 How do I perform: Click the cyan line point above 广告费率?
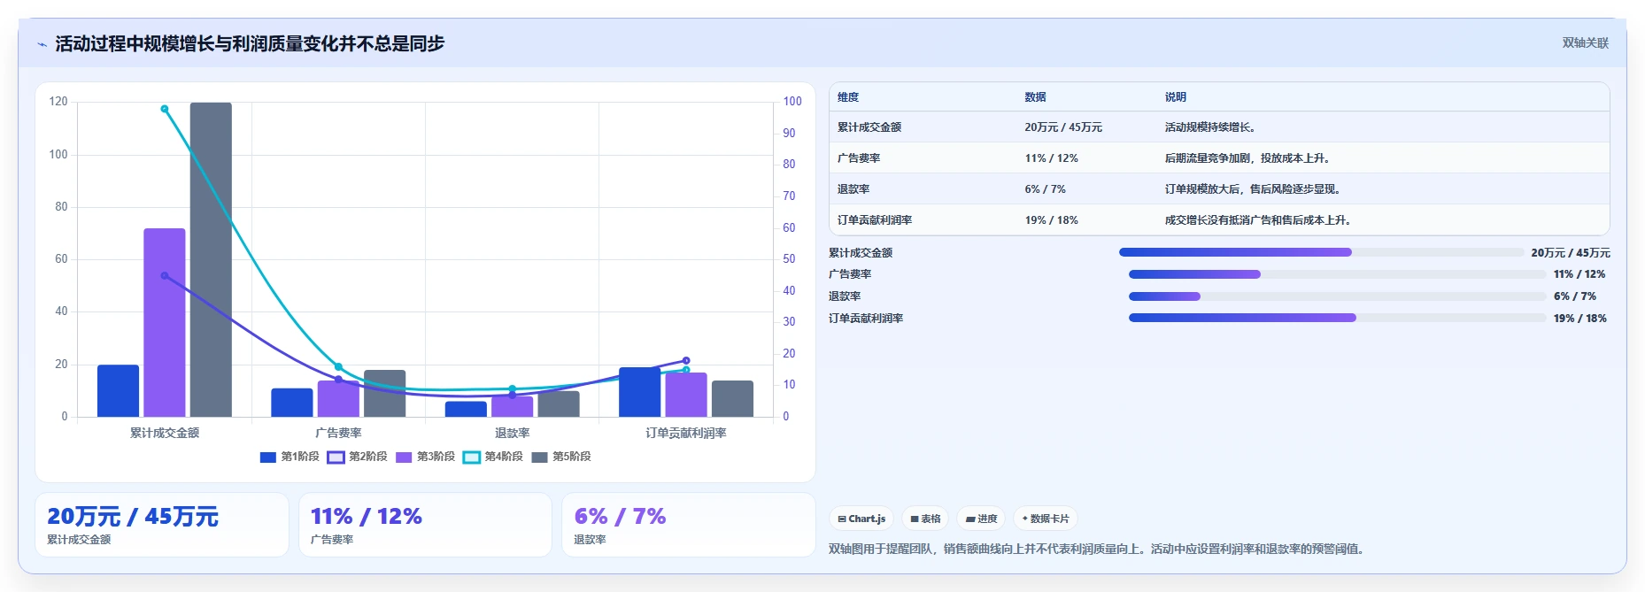click(338, 366)
